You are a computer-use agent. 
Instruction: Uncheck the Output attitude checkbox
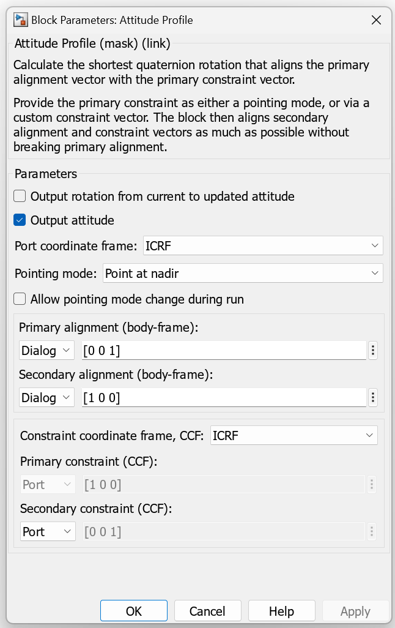click(20, 220)
